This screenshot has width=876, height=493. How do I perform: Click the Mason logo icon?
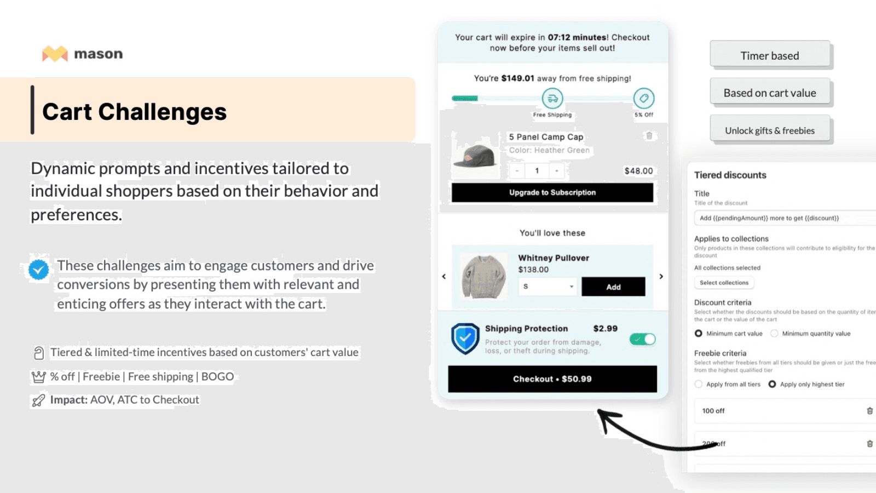(55, 54)
